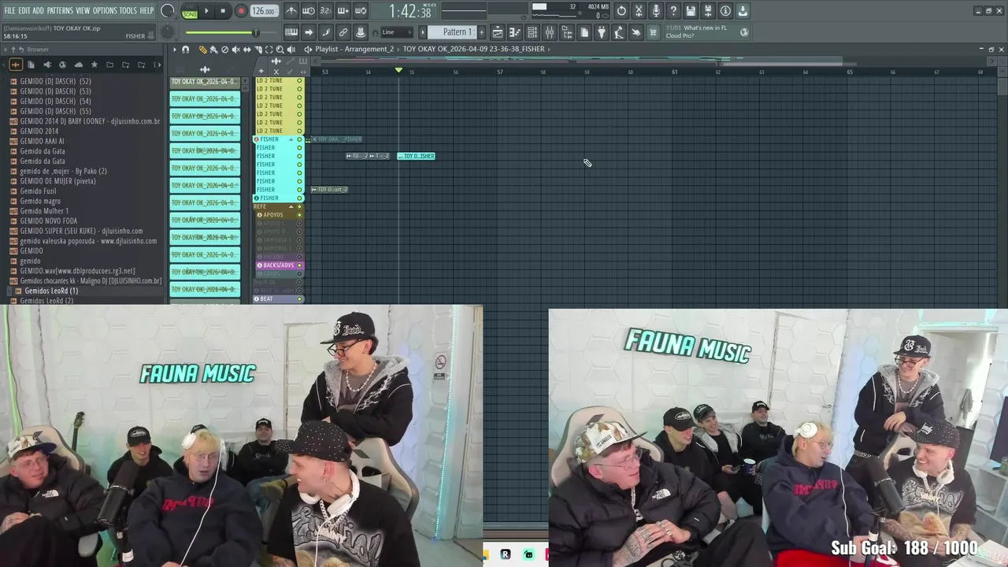Stop playback with stop button
Image resolution: width=1008 pixels, height=567 pixels.
point(223,11)
